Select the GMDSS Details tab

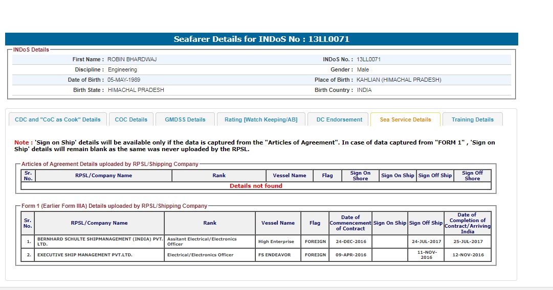(x=185, y=119)
